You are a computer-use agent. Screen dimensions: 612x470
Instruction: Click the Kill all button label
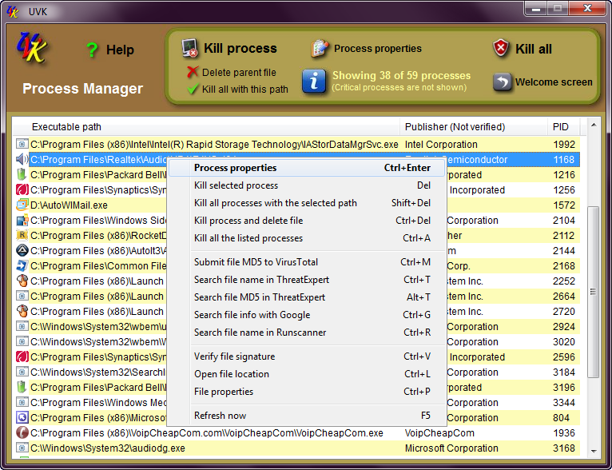pyautogui.click(x=533, y=50)
